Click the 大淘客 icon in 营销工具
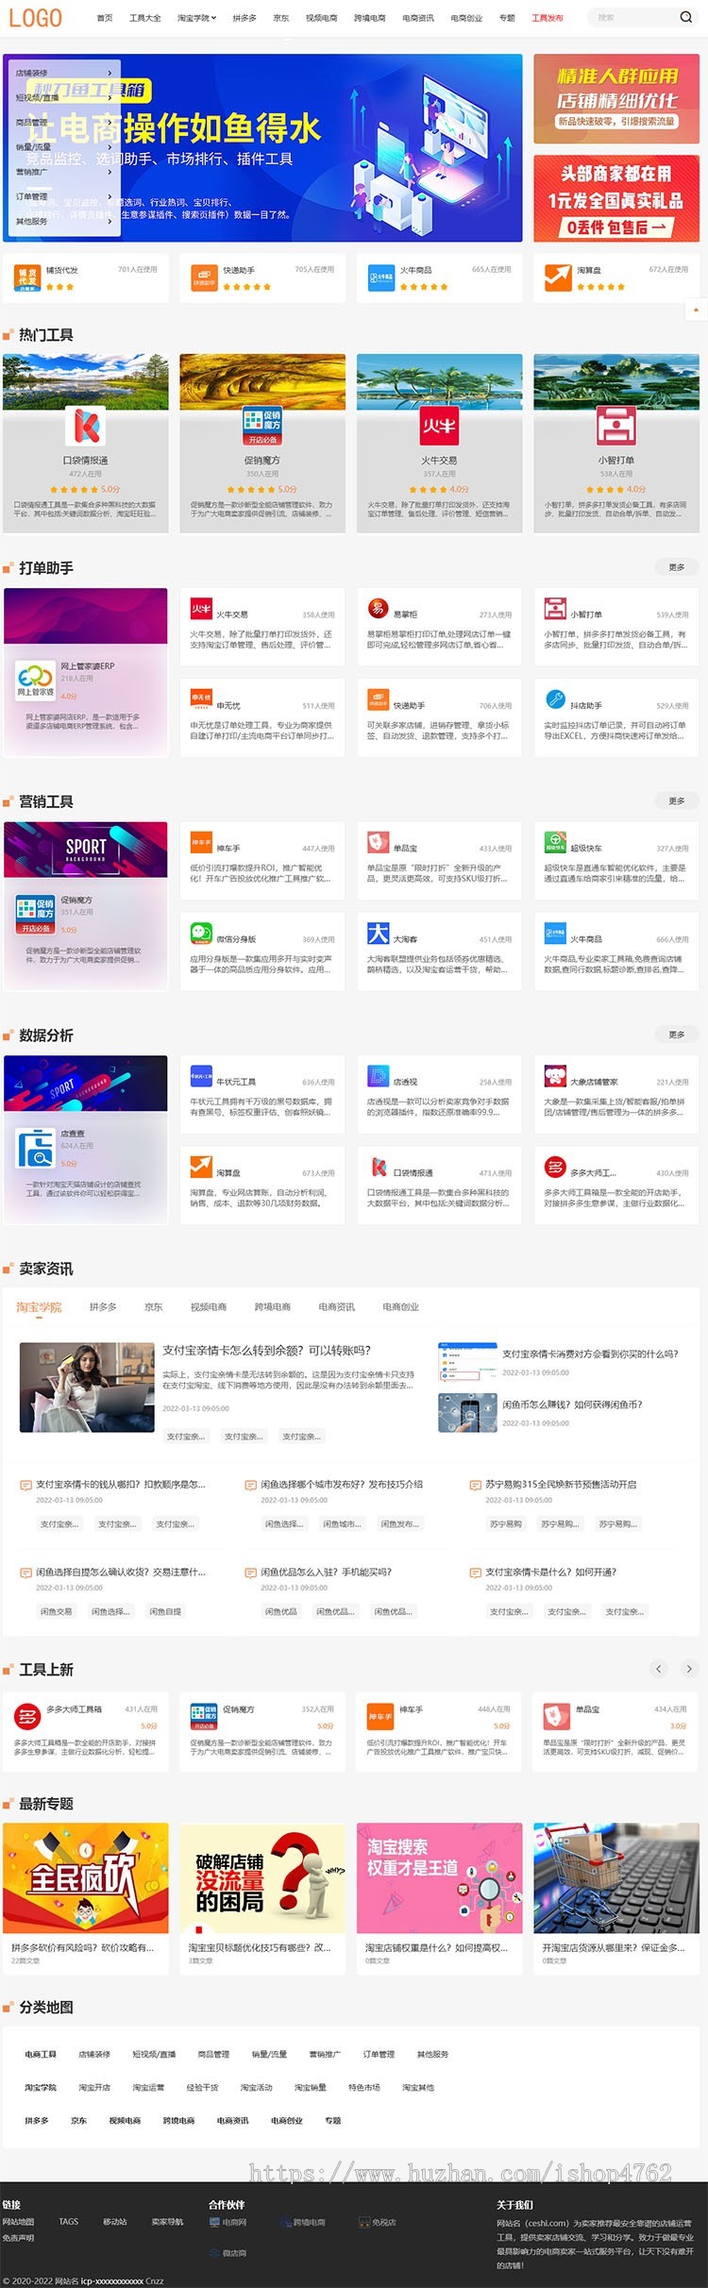Viewport: 708px width, 2288px height. 378,934
